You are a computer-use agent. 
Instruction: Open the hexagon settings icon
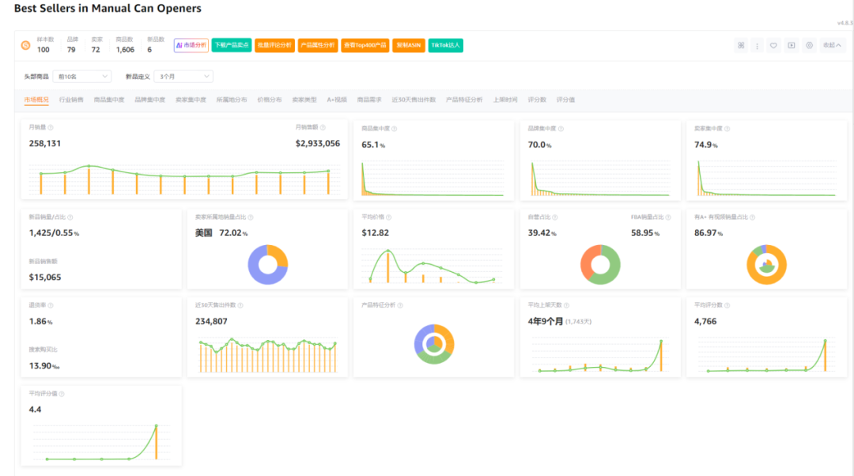pos(810,45)
